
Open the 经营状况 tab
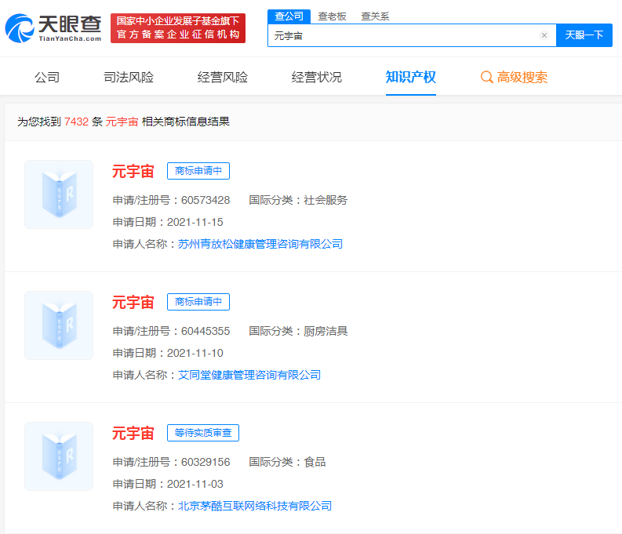click(317, 77)
